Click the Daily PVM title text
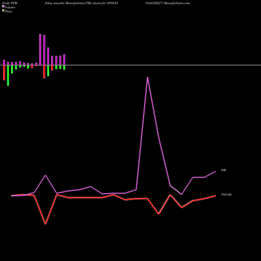The image size is (261, 261). click(x=10, y=3)
